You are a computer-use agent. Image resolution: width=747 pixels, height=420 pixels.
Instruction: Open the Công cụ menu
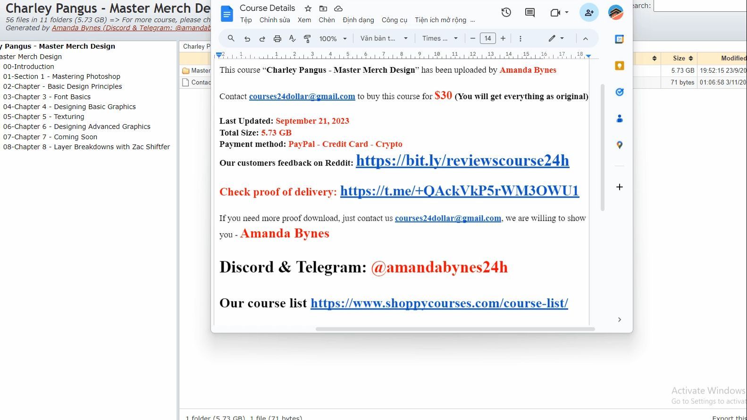pos(394,20)
